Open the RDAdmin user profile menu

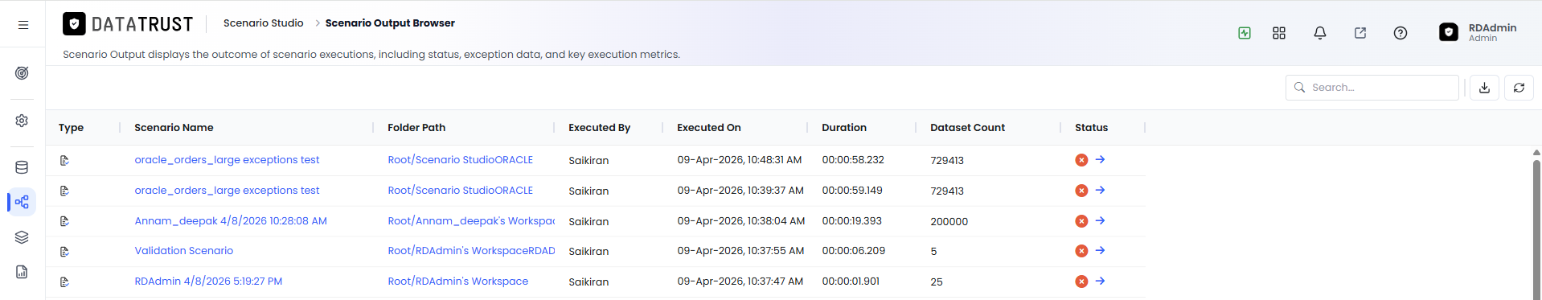[1478, 32]
